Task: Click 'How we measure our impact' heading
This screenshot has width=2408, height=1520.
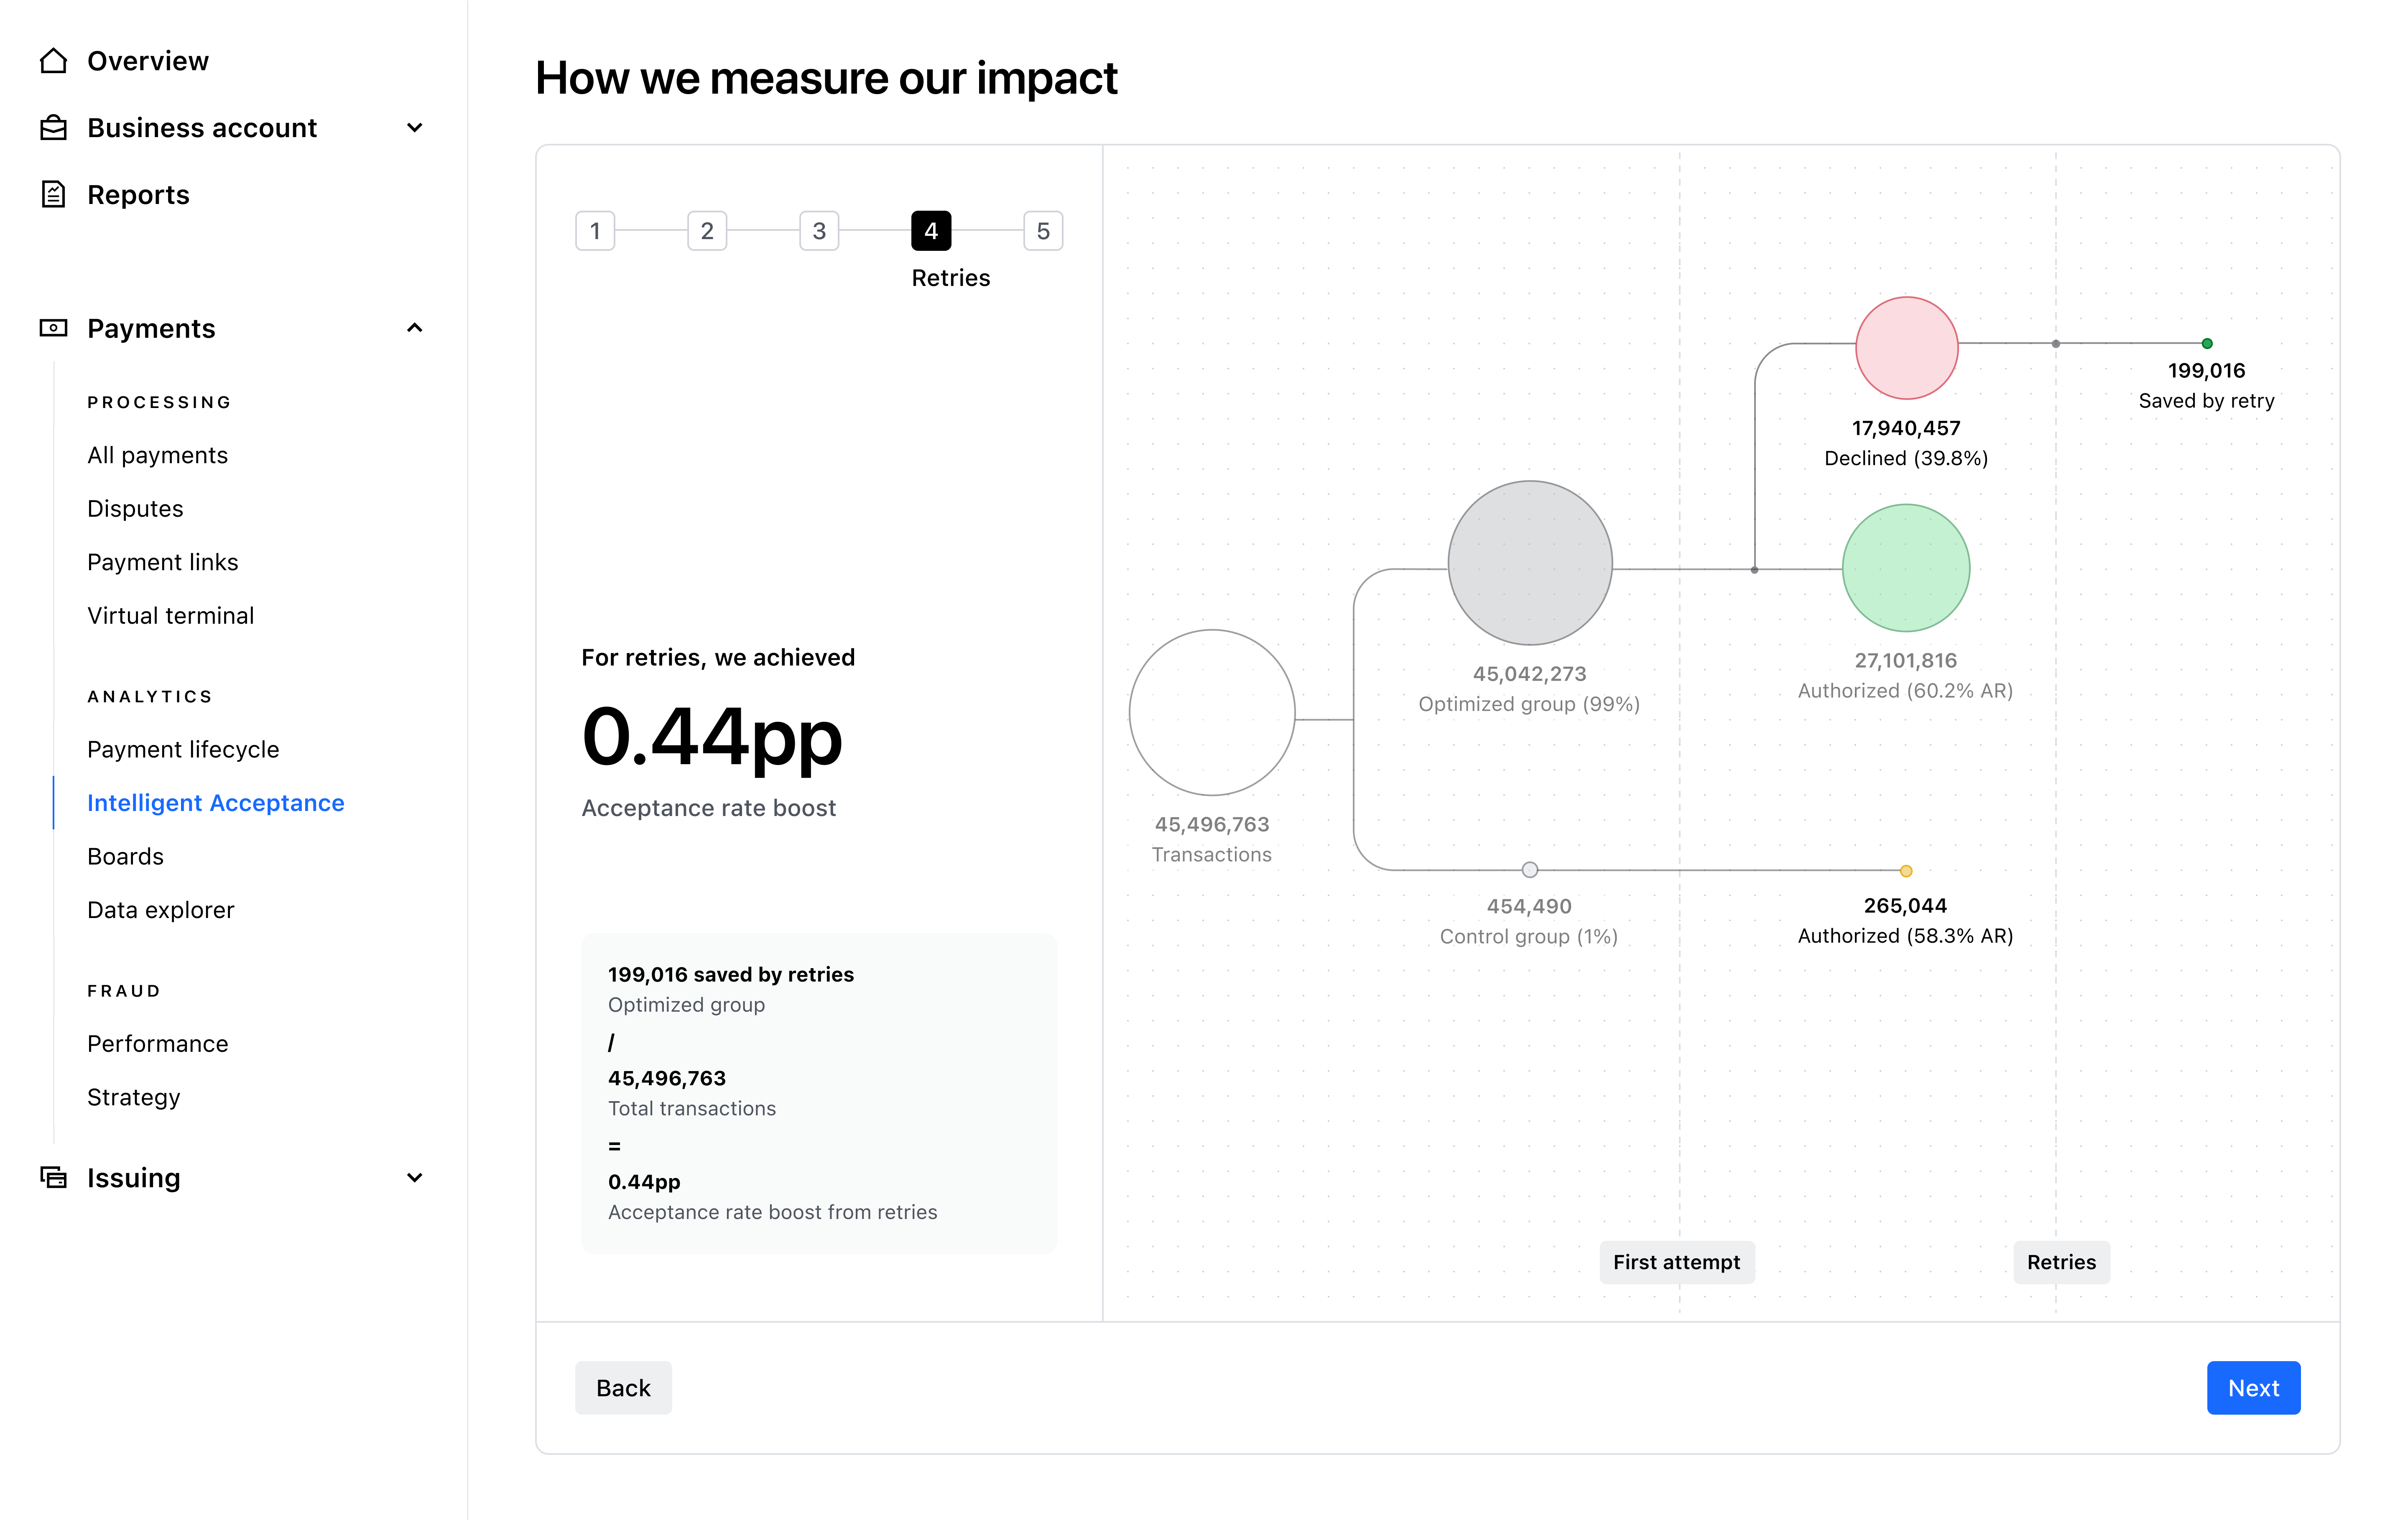Action: [826, 78]
